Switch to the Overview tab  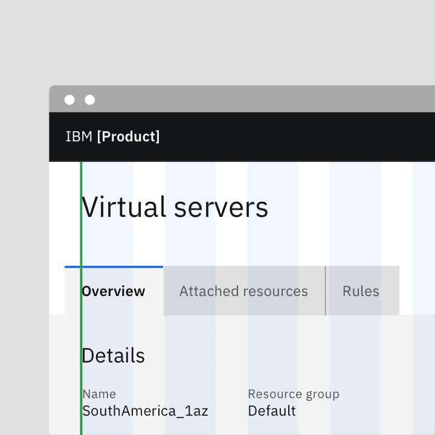114,291
